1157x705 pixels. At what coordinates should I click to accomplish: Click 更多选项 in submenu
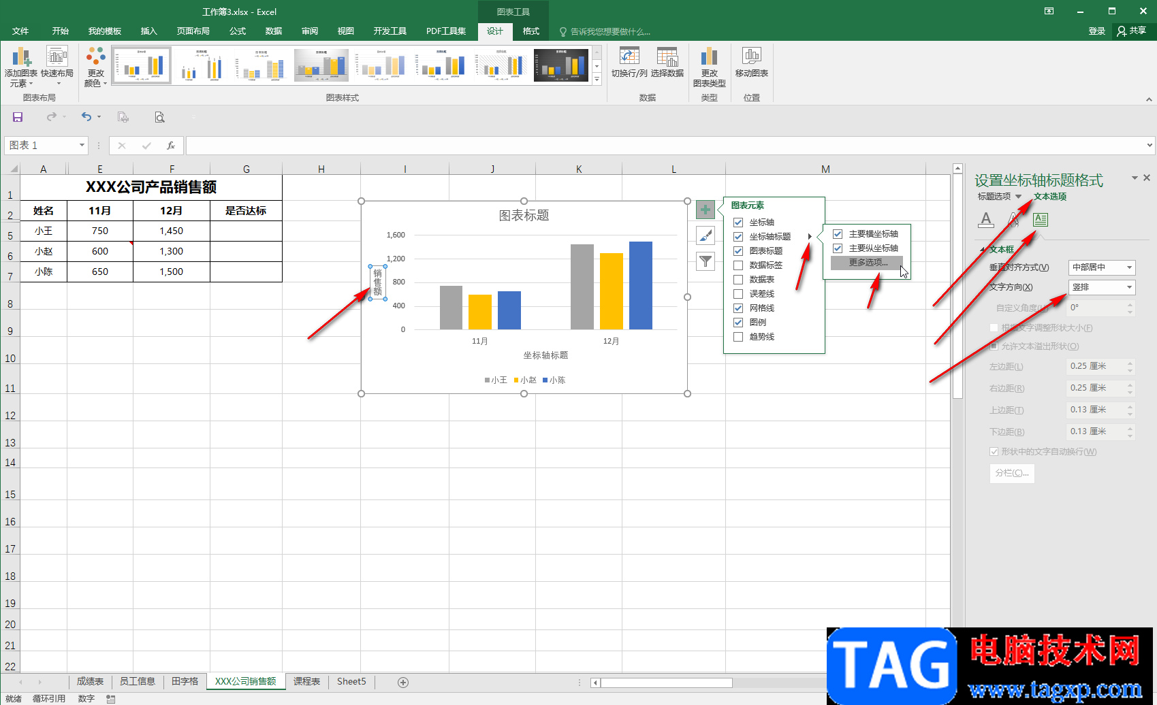point(868,263)
